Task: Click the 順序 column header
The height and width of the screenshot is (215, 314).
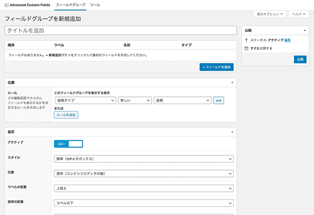Action: [x=11, y=45]
